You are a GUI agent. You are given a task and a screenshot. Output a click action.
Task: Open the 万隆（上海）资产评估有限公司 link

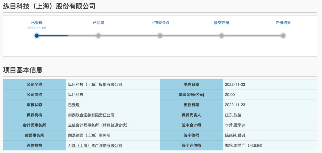tap(95, 145)
